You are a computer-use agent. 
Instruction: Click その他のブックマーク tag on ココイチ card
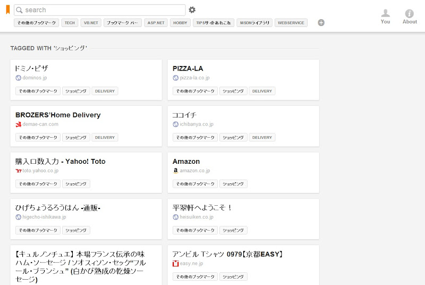(x=195, y=138)
